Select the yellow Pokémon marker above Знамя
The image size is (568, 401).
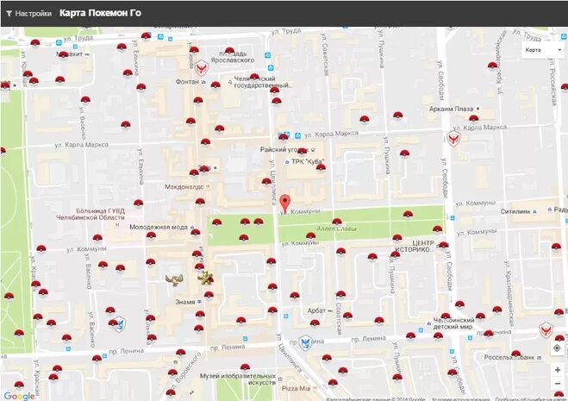pos(205,278)
